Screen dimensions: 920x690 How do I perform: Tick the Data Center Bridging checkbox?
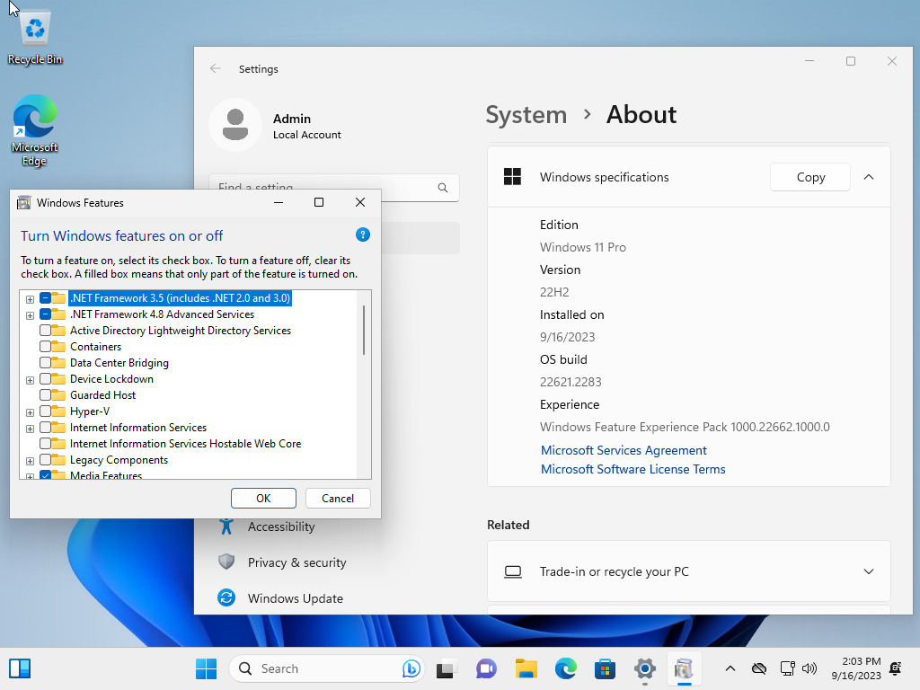click(x=45, y=363)
